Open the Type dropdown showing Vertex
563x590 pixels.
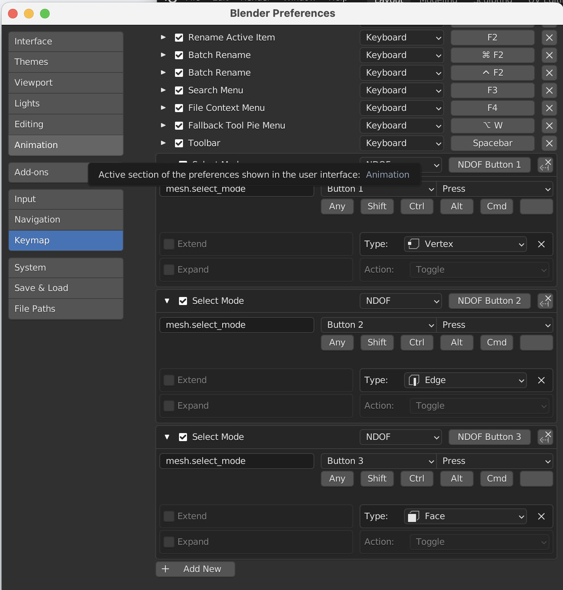coord(465,244)
